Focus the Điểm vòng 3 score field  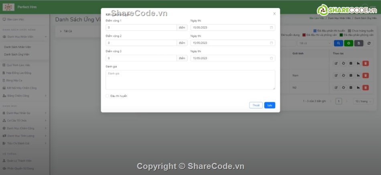point(141,58)
